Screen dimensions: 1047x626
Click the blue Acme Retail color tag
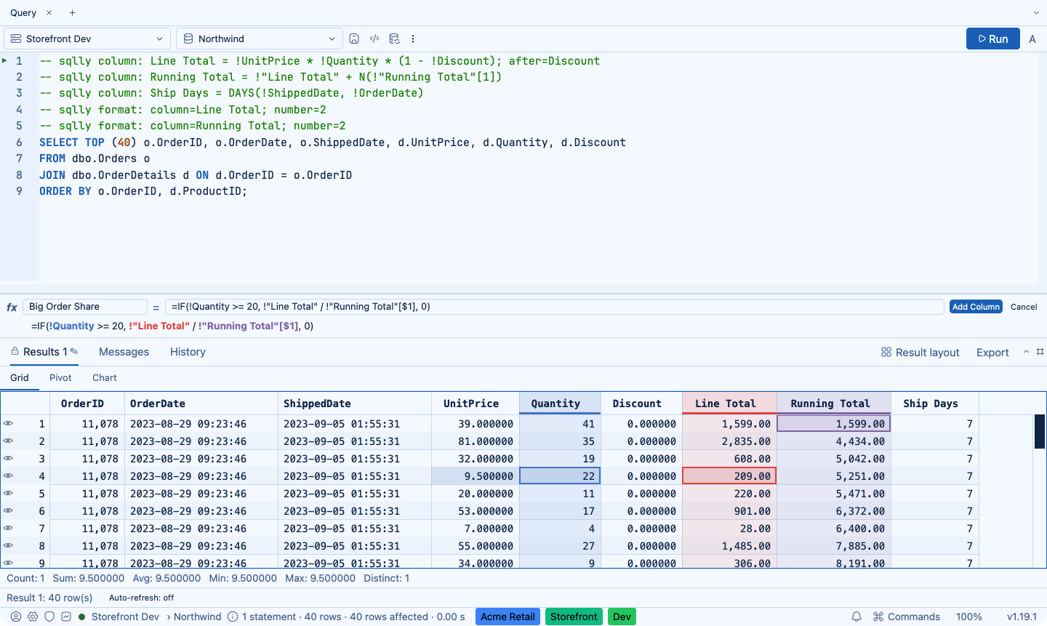[x=508, y=617]
